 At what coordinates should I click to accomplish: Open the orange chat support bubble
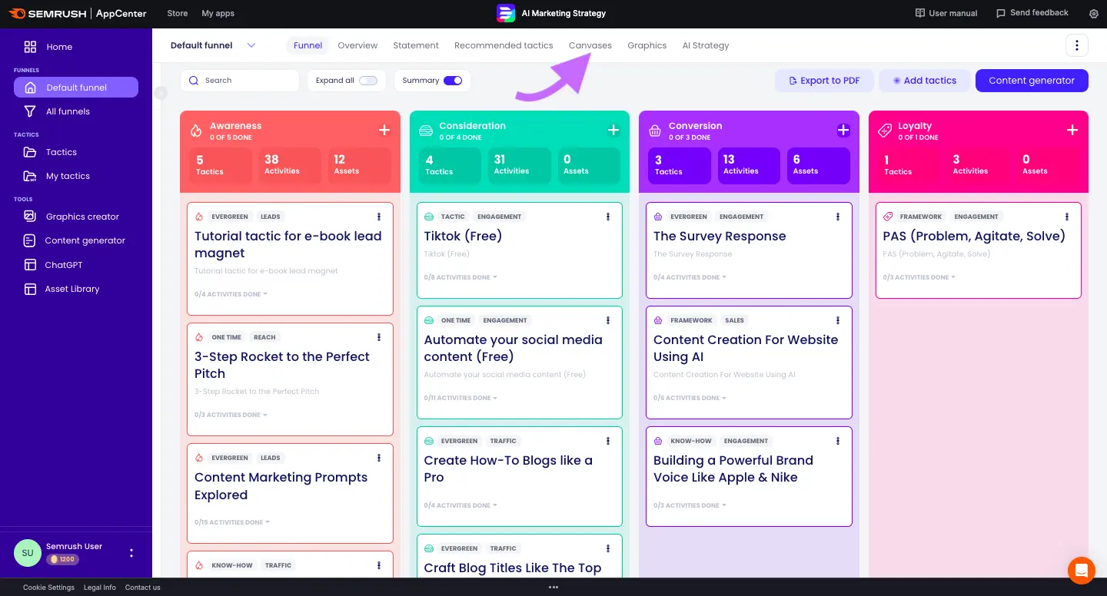[1081, 570]
